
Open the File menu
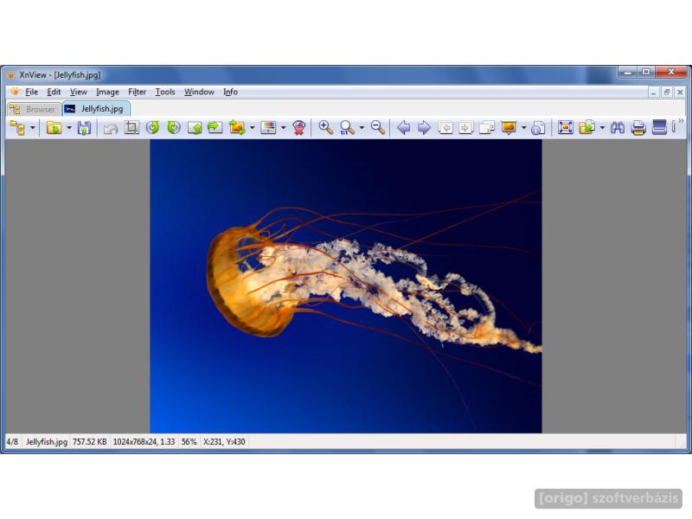pyautogui.click(x=31, y=93)
